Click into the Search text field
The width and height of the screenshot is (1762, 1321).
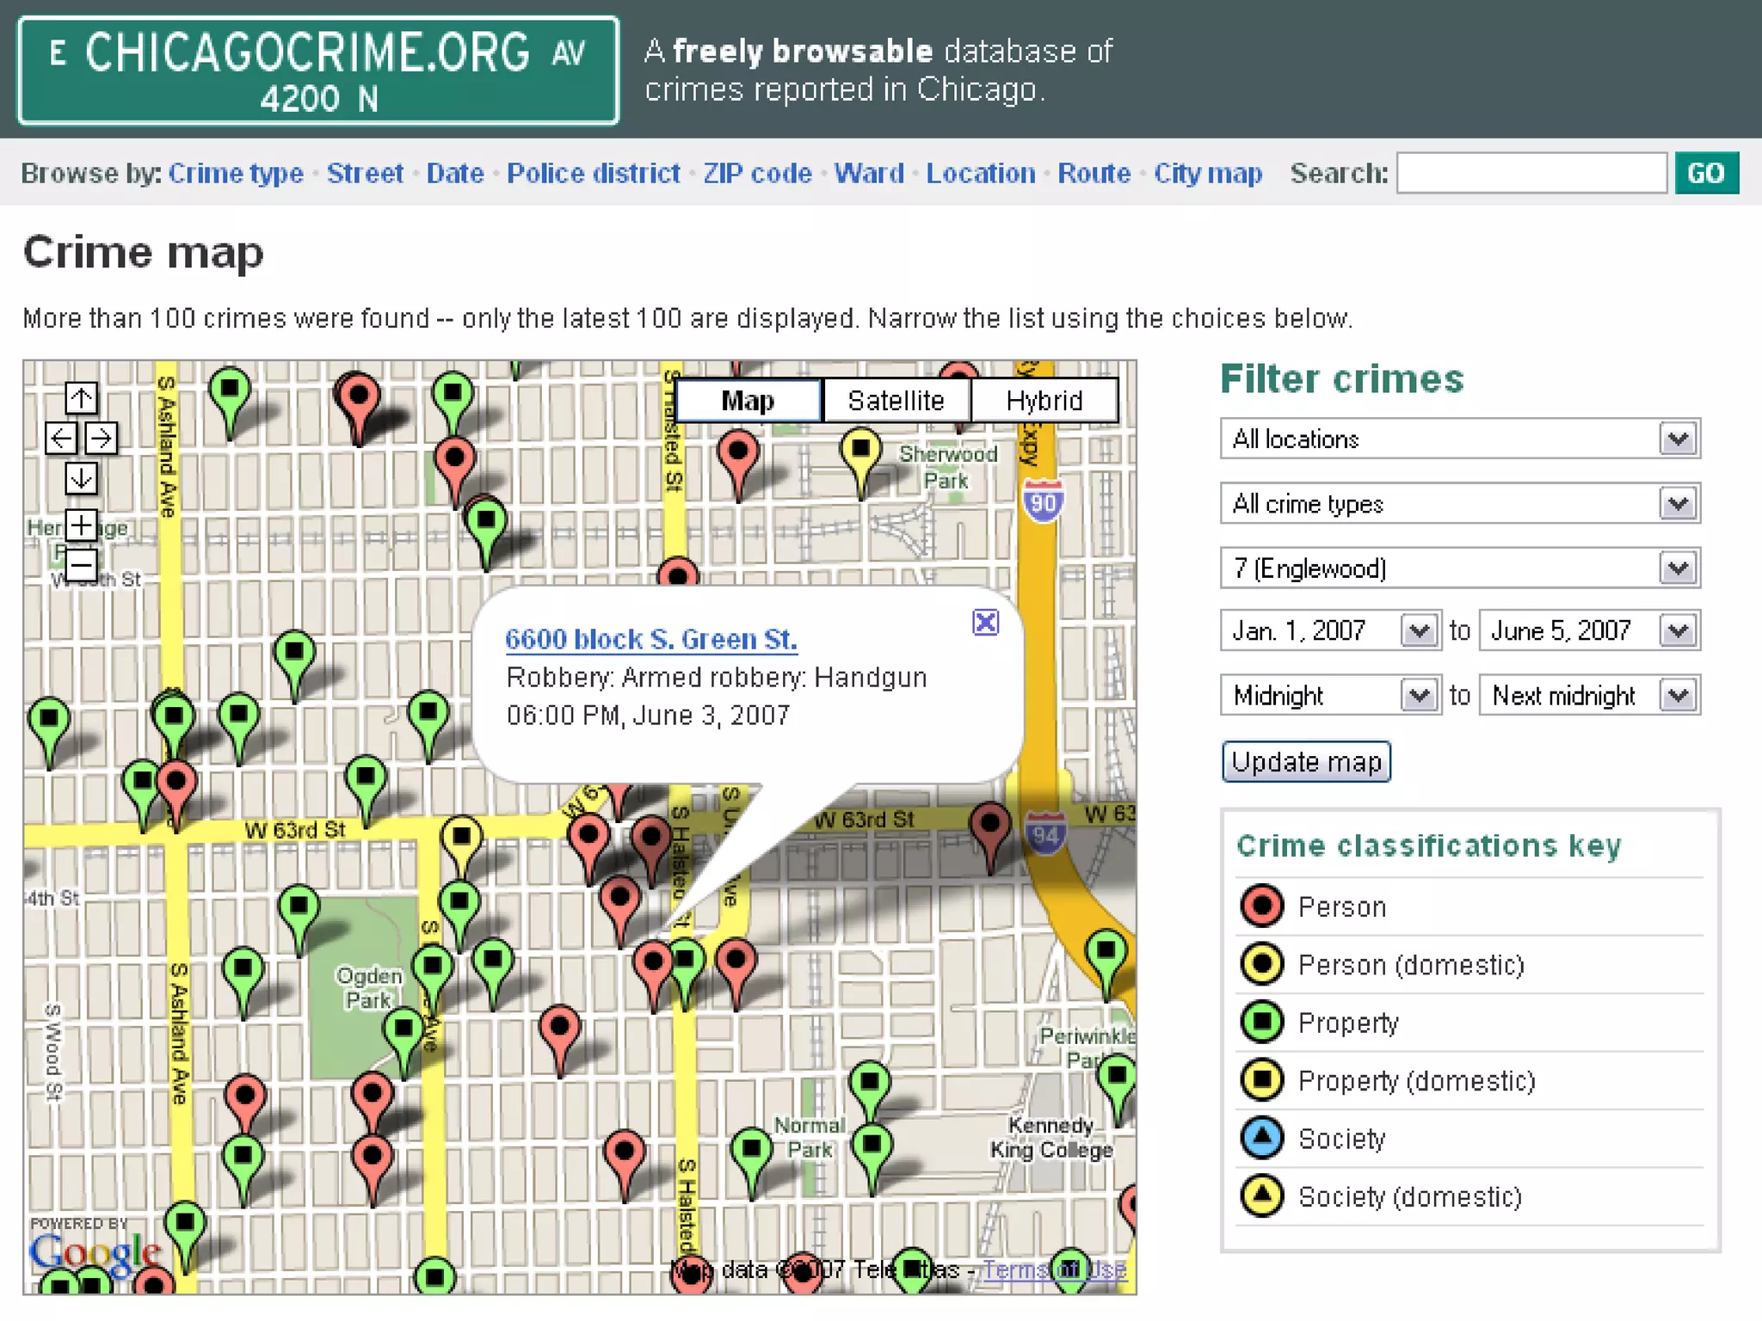click(x=1531, y=174)
